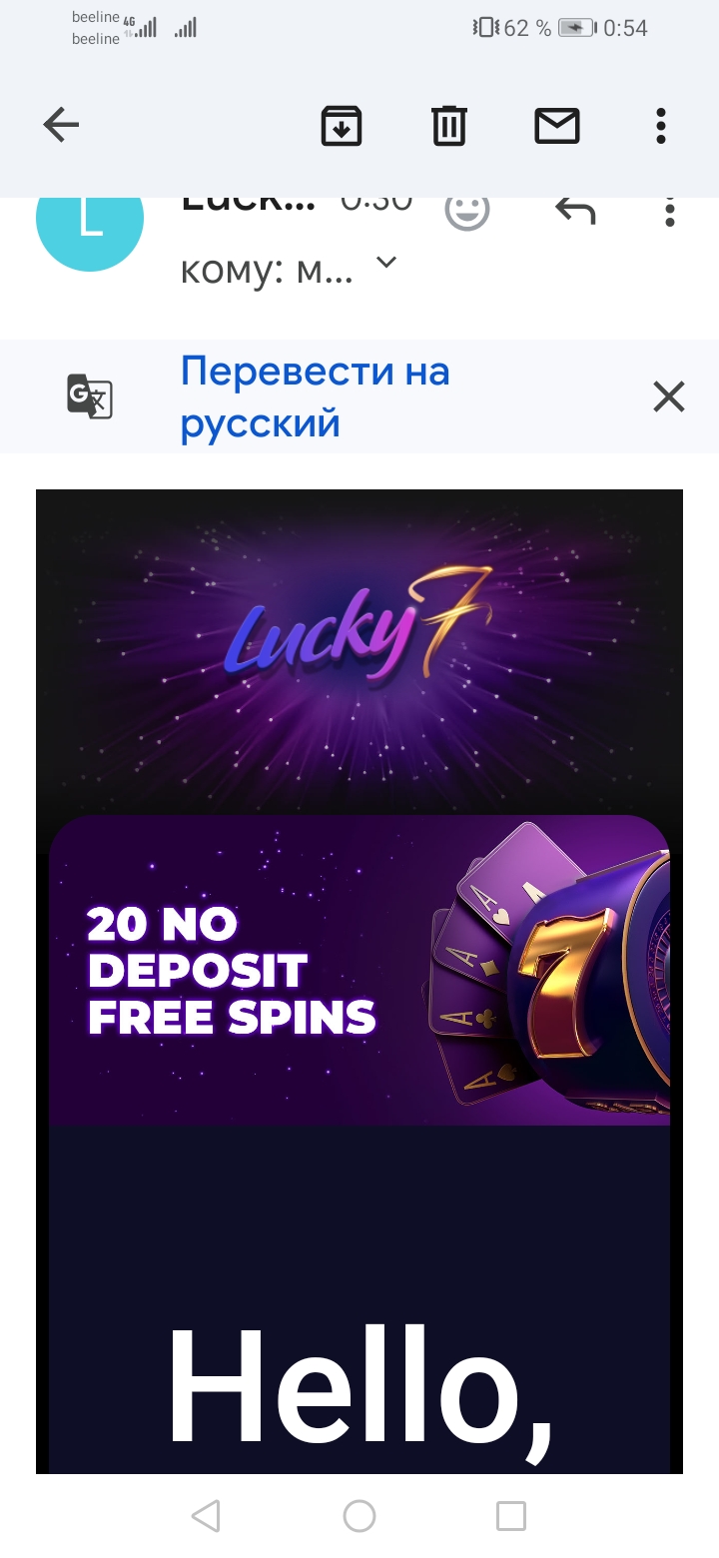Screen dimensions: 719x1558
Task: Tap the Android home circle button
Action: pos(359,1516)
